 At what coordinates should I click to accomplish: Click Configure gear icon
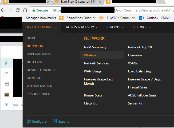click(29, 122)
